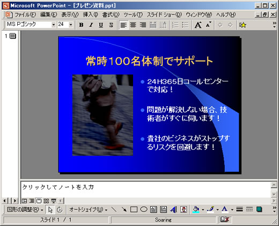Toggle Underline text formatting
279x226 pixels.
pyautogui.click(x=101, y=25)
